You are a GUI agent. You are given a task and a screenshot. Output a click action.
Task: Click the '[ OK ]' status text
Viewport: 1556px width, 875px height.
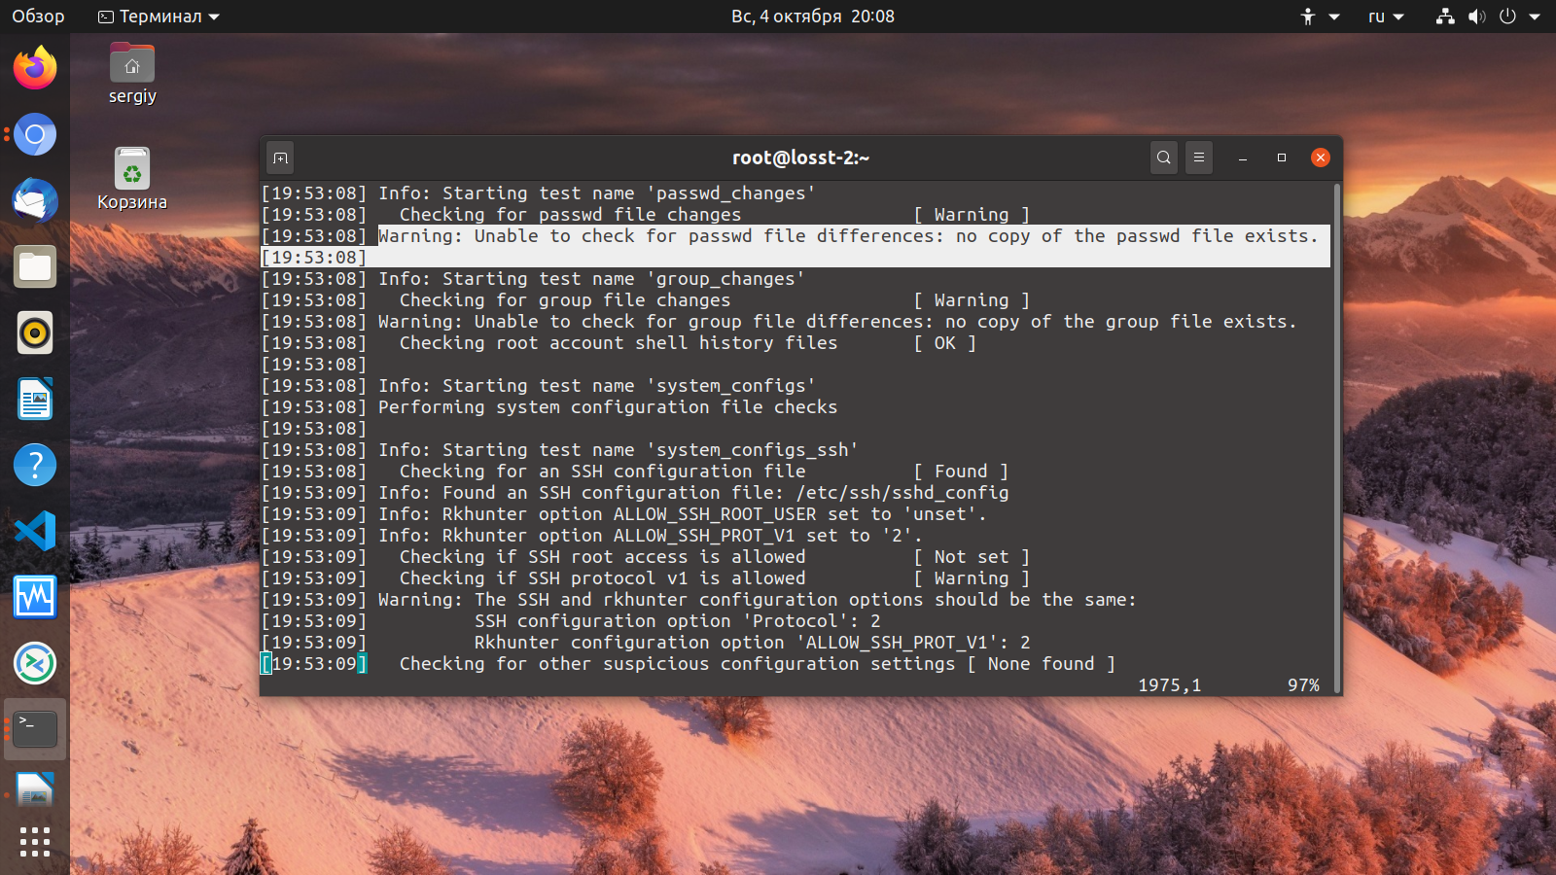945,343
